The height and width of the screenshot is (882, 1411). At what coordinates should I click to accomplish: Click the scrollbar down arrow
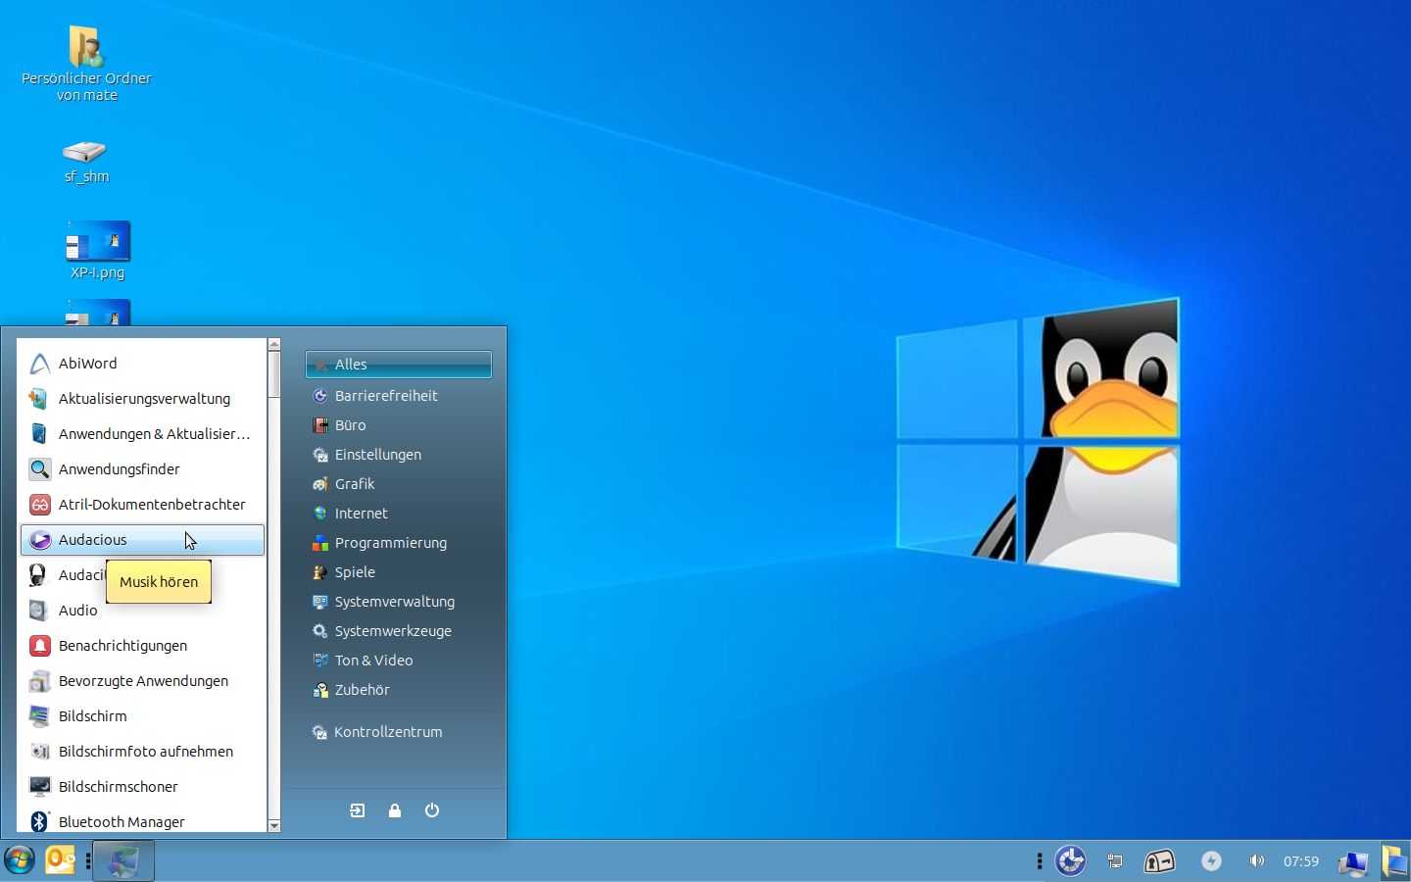(274, 826)
